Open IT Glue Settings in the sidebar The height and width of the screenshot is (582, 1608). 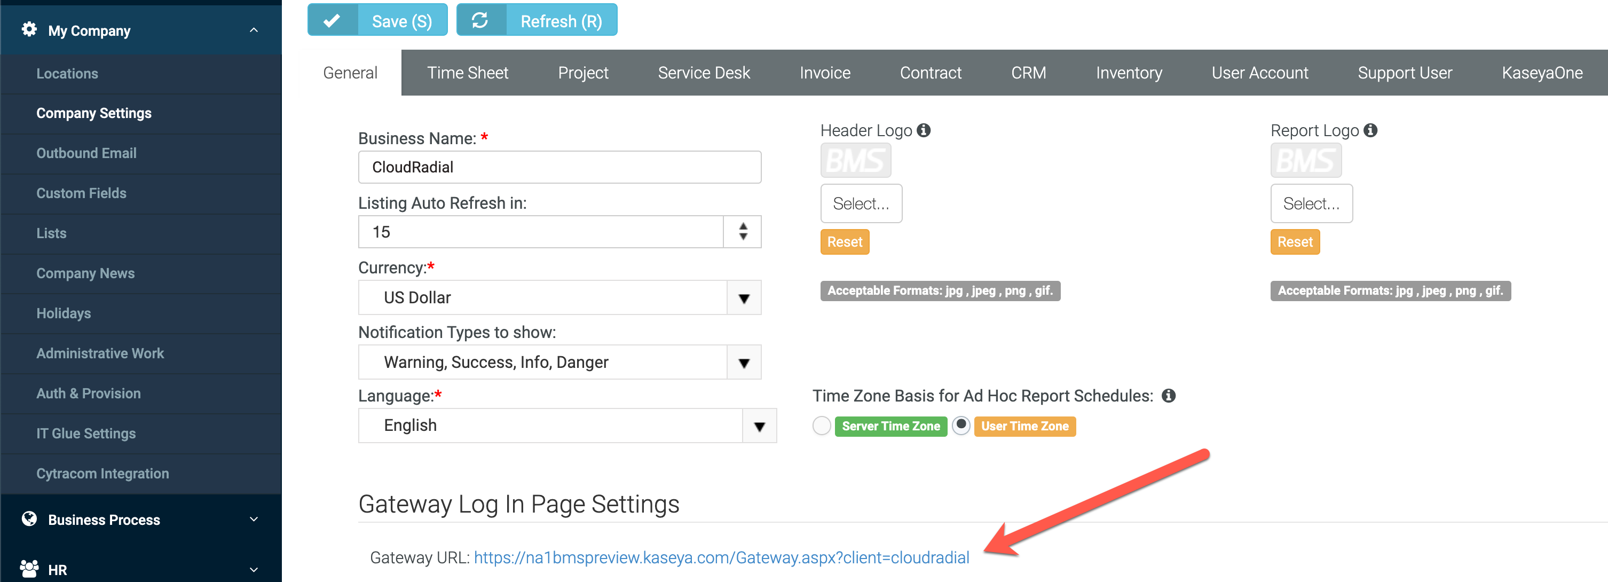point(141,434)
